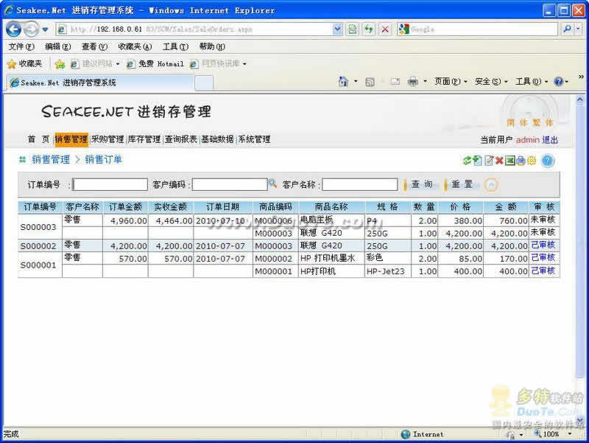Click the printer icon above the search bar
This screenshot has width=589, height=443.
(x=521, y=161)
